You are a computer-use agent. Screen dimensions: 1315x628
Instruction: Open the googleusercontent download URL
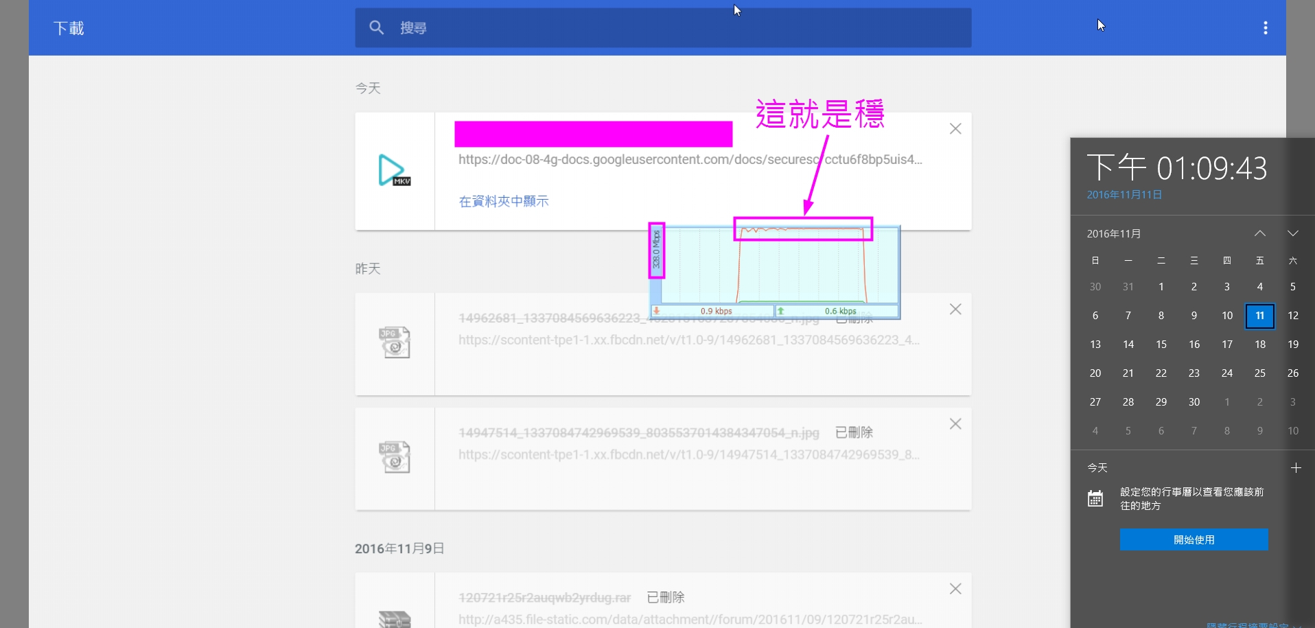tap(690, 159)
